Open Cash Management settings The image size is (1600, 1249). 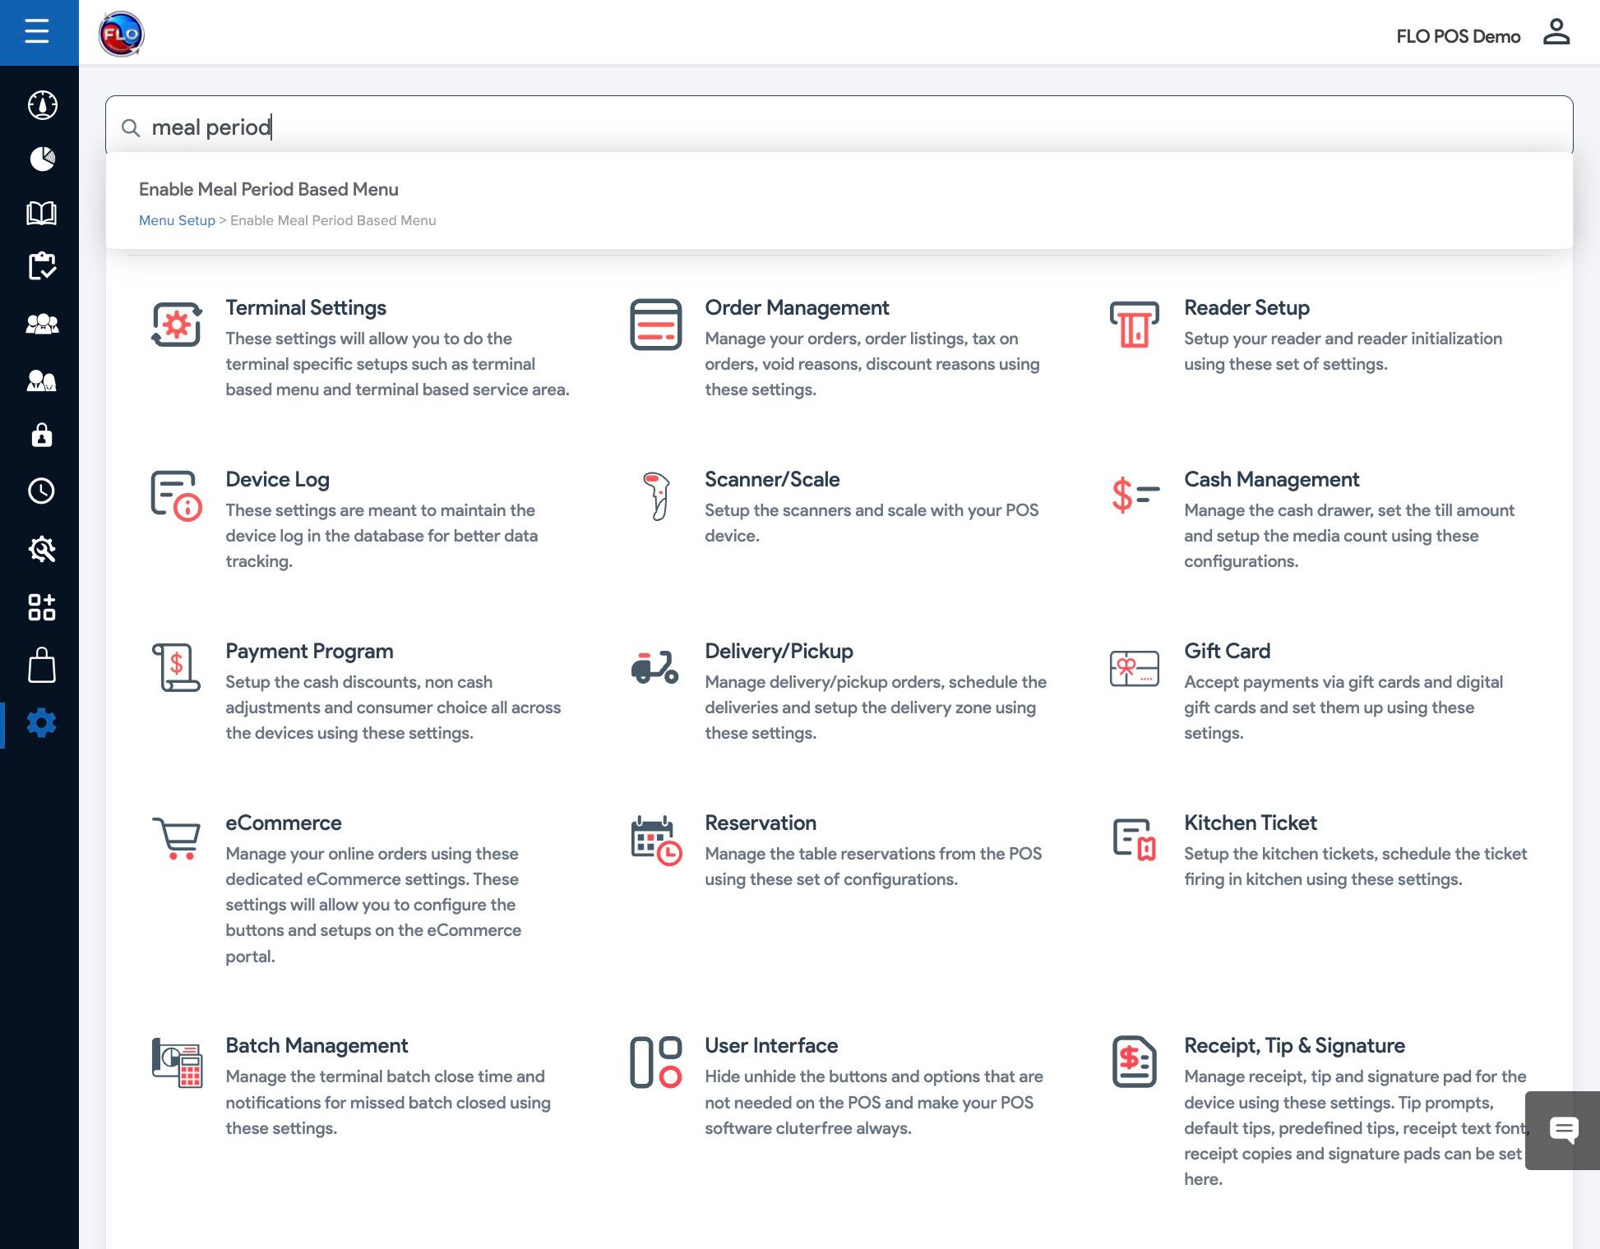[1271, 479]
